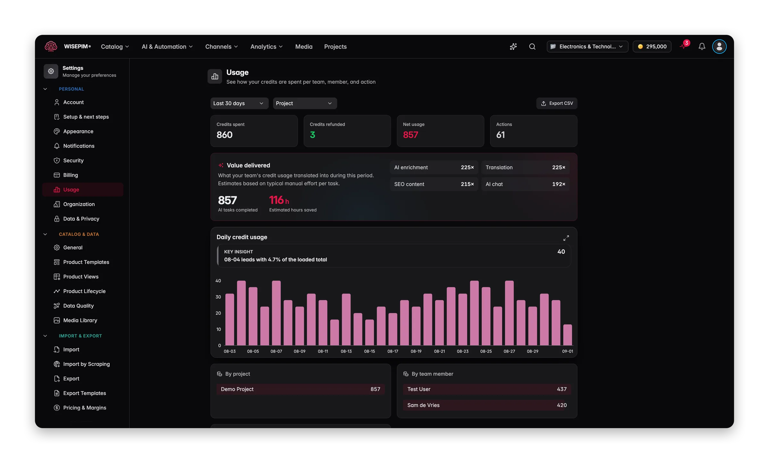Click the Demo Project usage row
This screenshot has height=463, width=769.
[x=301, y=389]
